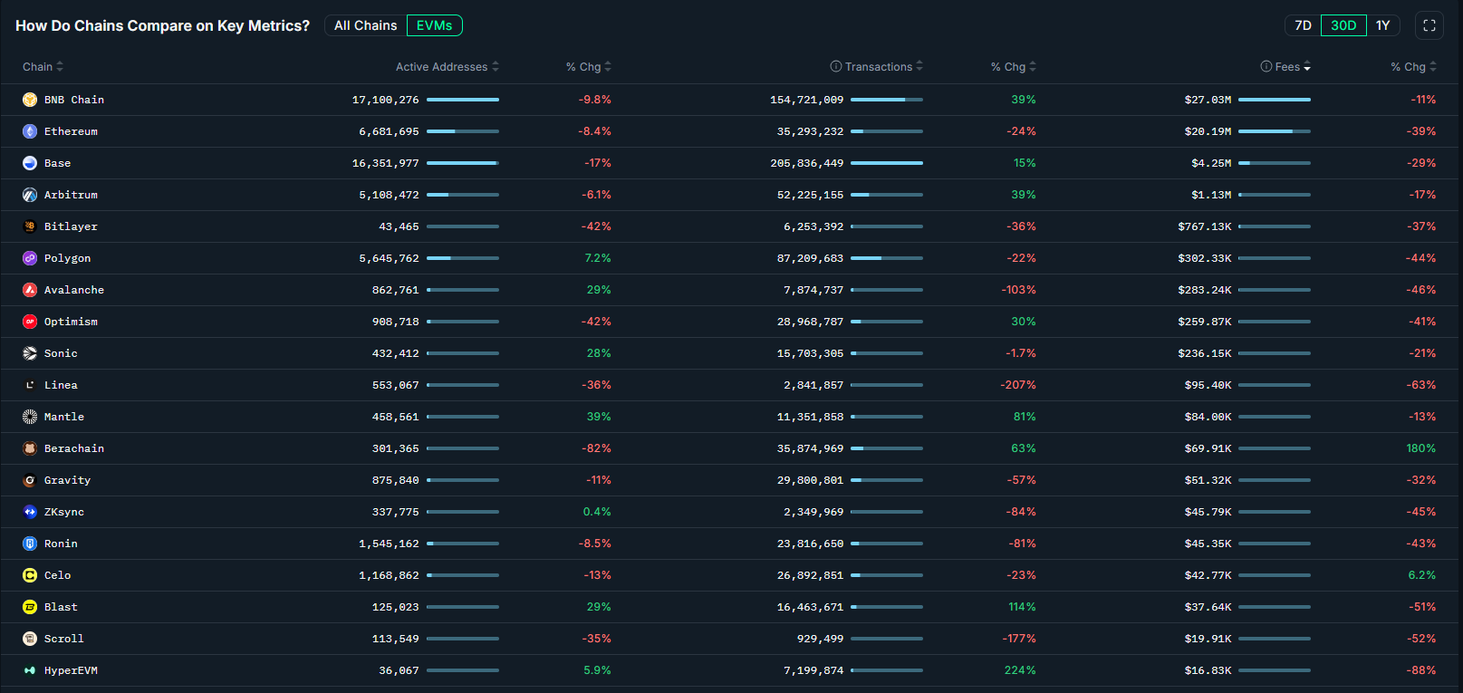This screenshot has height=693, width=1463.
Task: Click the Arbitrum logo icon
Action: 30,195
